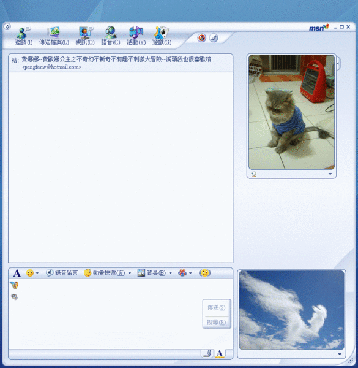Click the conversation history area

(x=121, y=167)
